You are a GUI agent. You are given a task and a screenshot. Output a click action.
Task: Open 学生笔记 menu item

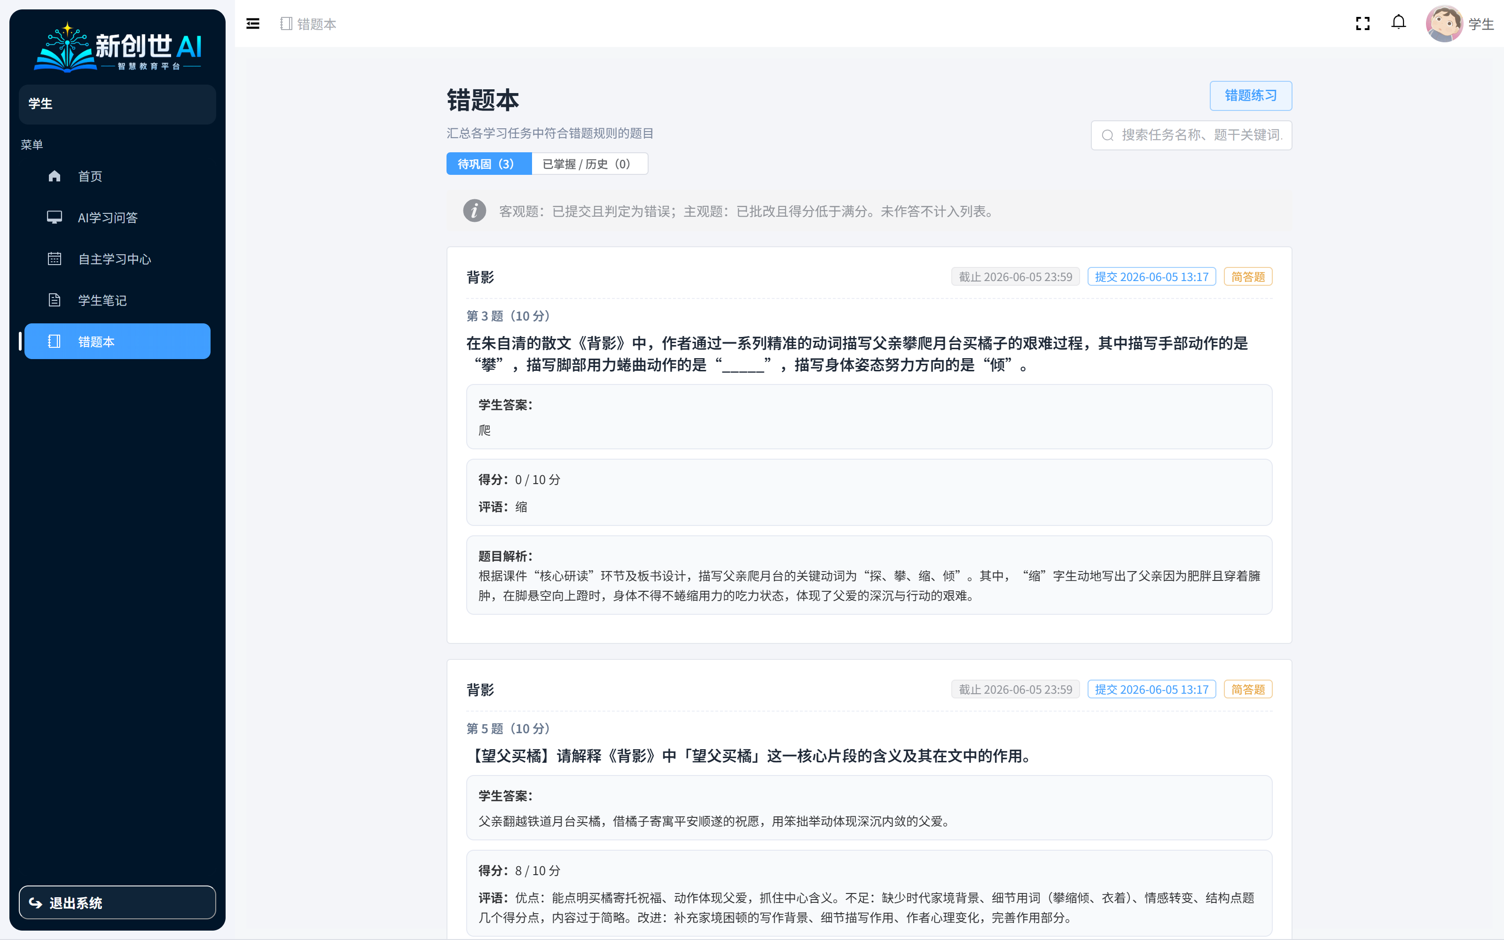117,300
